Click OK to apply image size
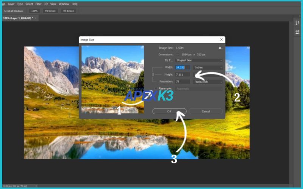The image size is (303, 189). coord(169,111)
